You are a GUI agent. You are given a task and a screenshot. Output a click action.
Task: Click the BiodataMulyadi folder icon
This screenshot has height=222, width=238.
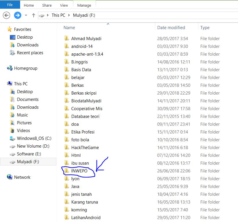click(x=66, y=101)
